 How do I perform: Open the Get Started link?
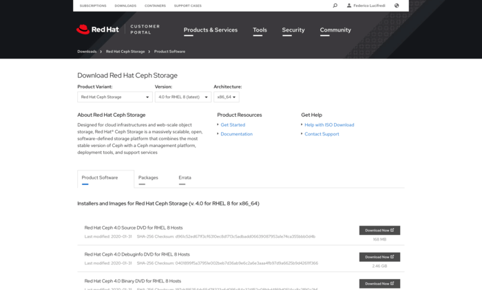(x=233, y=125)
